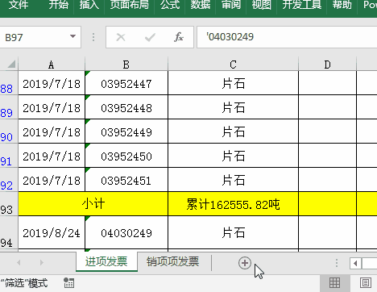
Task: Select cell with invoice number 03952449
Action: pos(126,131)
